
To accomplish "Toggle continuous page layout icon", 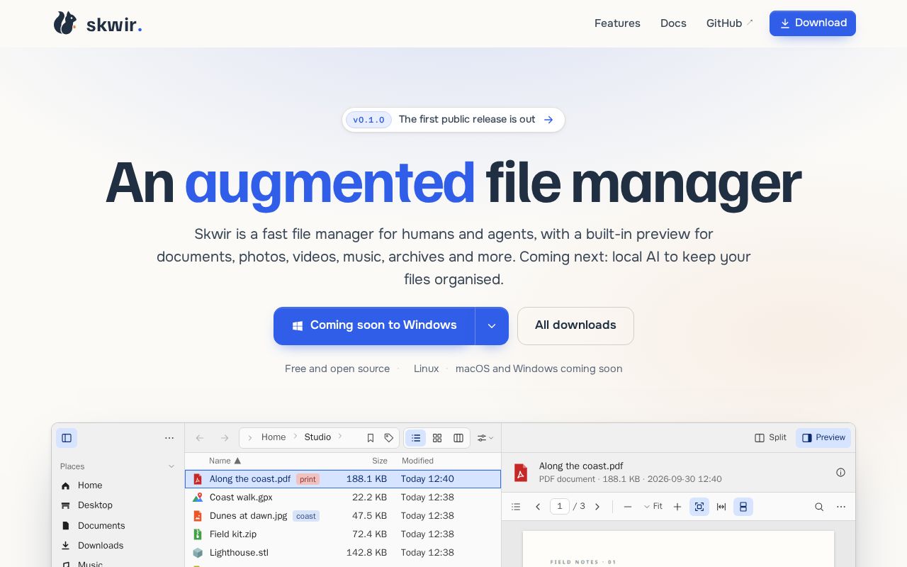I will 743,507.
